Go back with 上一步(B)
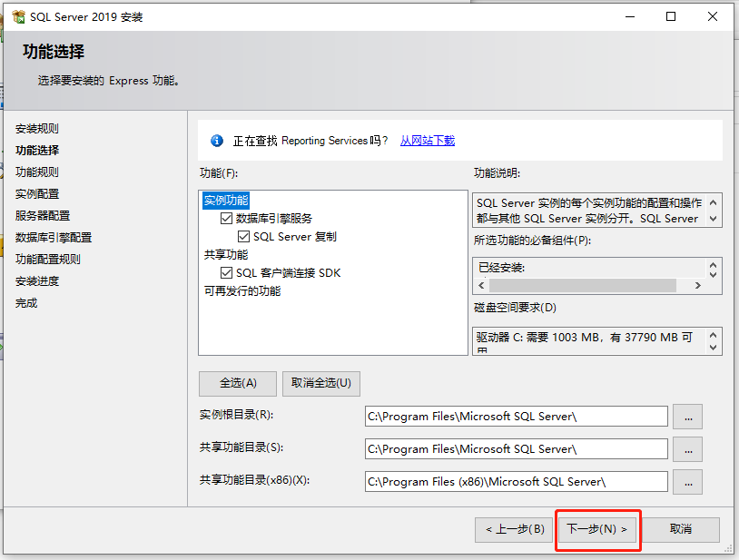Image resolution: width=739 pixels, height=560 pixels. [x=514, y=529]
